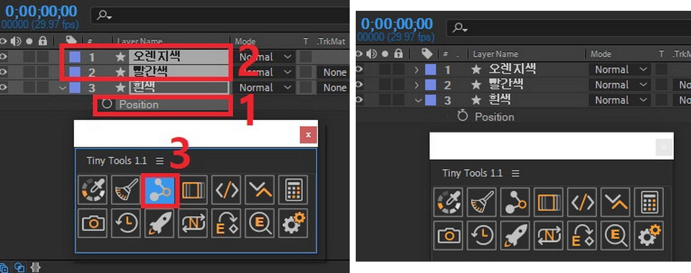
Task: Toggle the T box on layer 1 in the right screenshot
Action: 661,70
